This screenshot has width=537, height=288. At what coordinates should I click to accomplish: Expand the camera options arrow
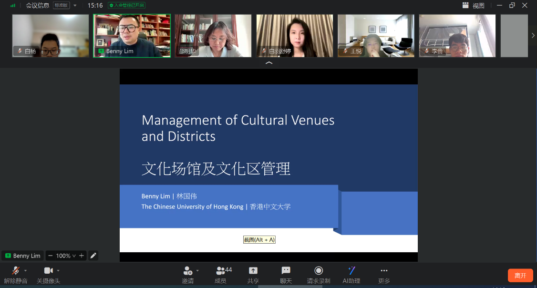(x=58, y=270)
